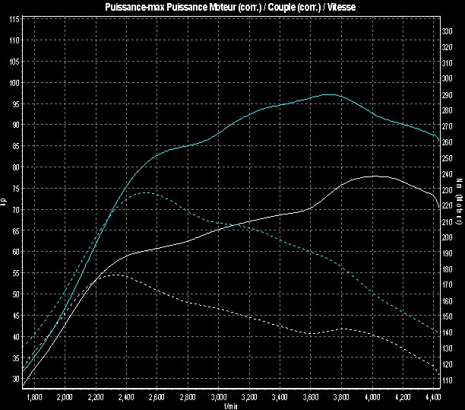The image size is (465, 410).
Task: Select the 330 value on the right axis
Action: click(447, 30)
